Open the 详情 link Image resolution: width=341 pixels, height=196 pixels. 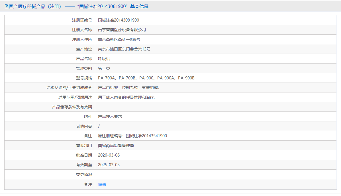point(102,185)
